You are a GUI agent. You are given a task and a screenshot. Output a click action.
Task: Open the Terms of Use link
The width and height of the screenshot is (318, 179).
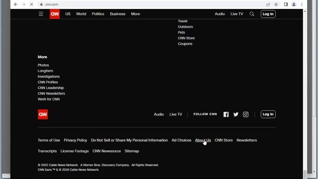[49, 140]
